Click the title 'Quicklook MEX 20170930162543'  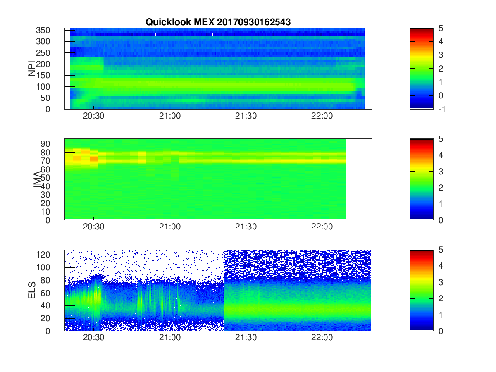pos(218,22)
